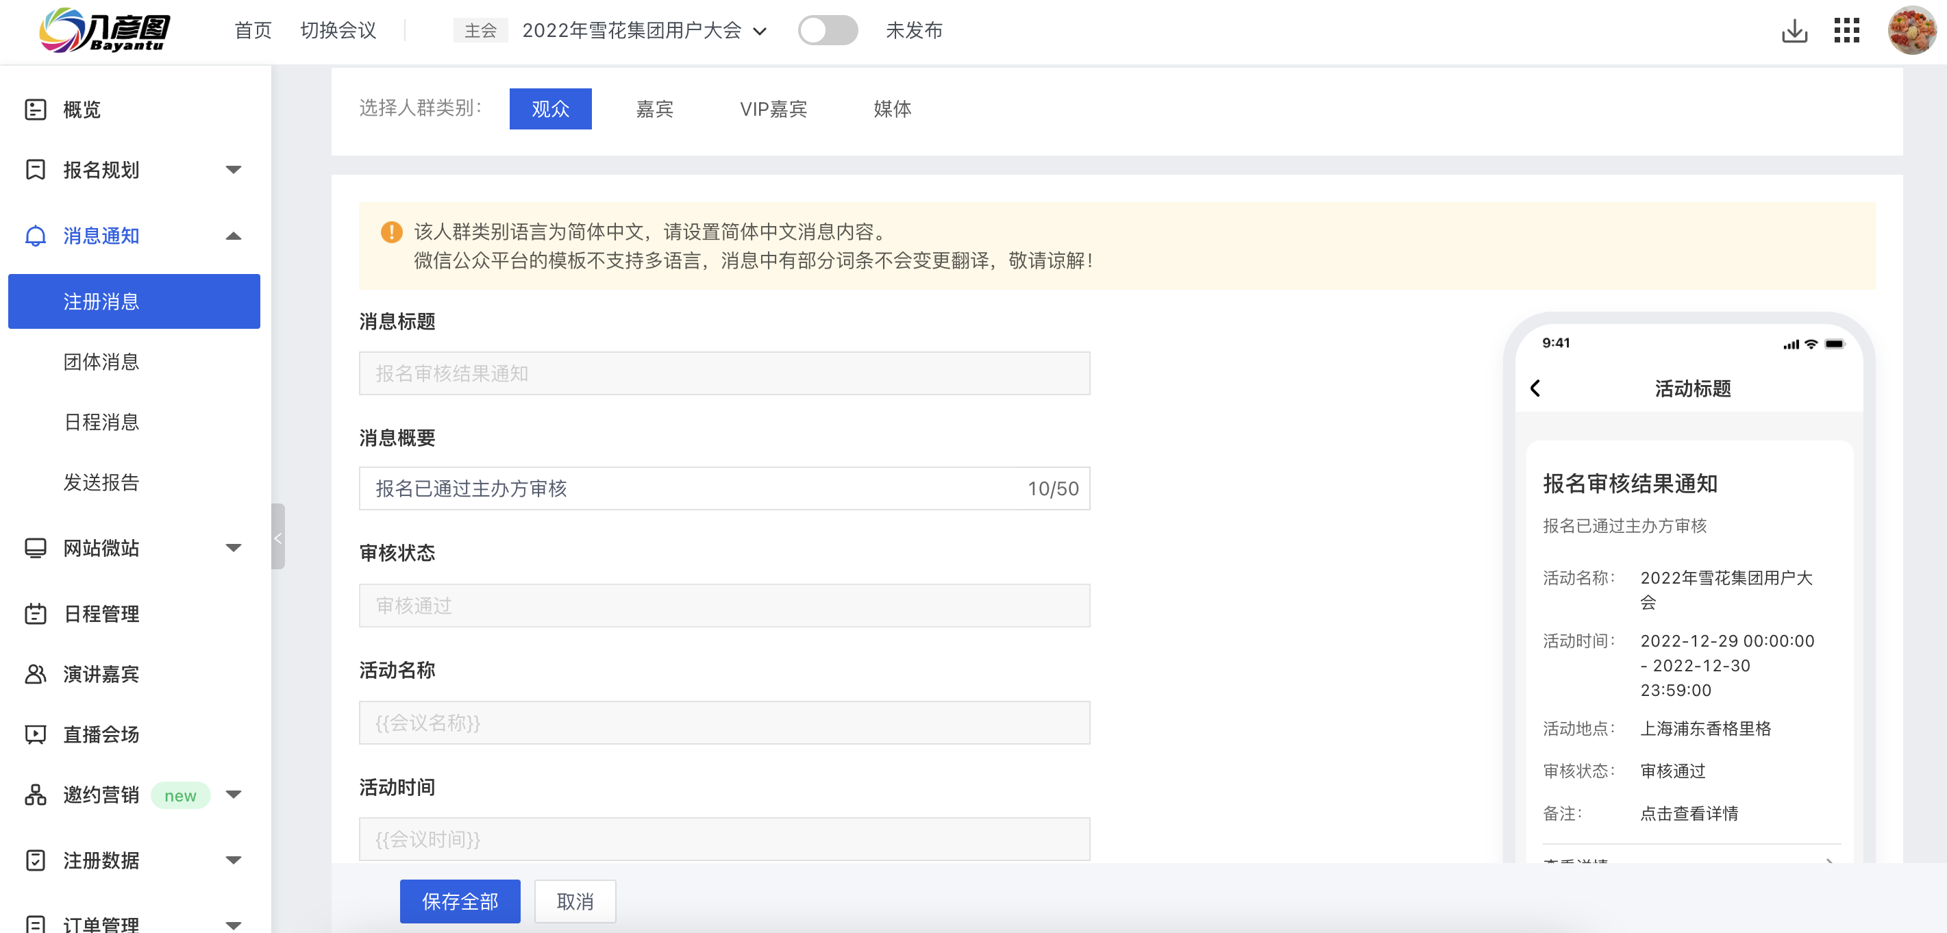The width and height of the screenshot is (1947, 933).
Task: Click the 保存全部 button
Action: click(460, 901)
